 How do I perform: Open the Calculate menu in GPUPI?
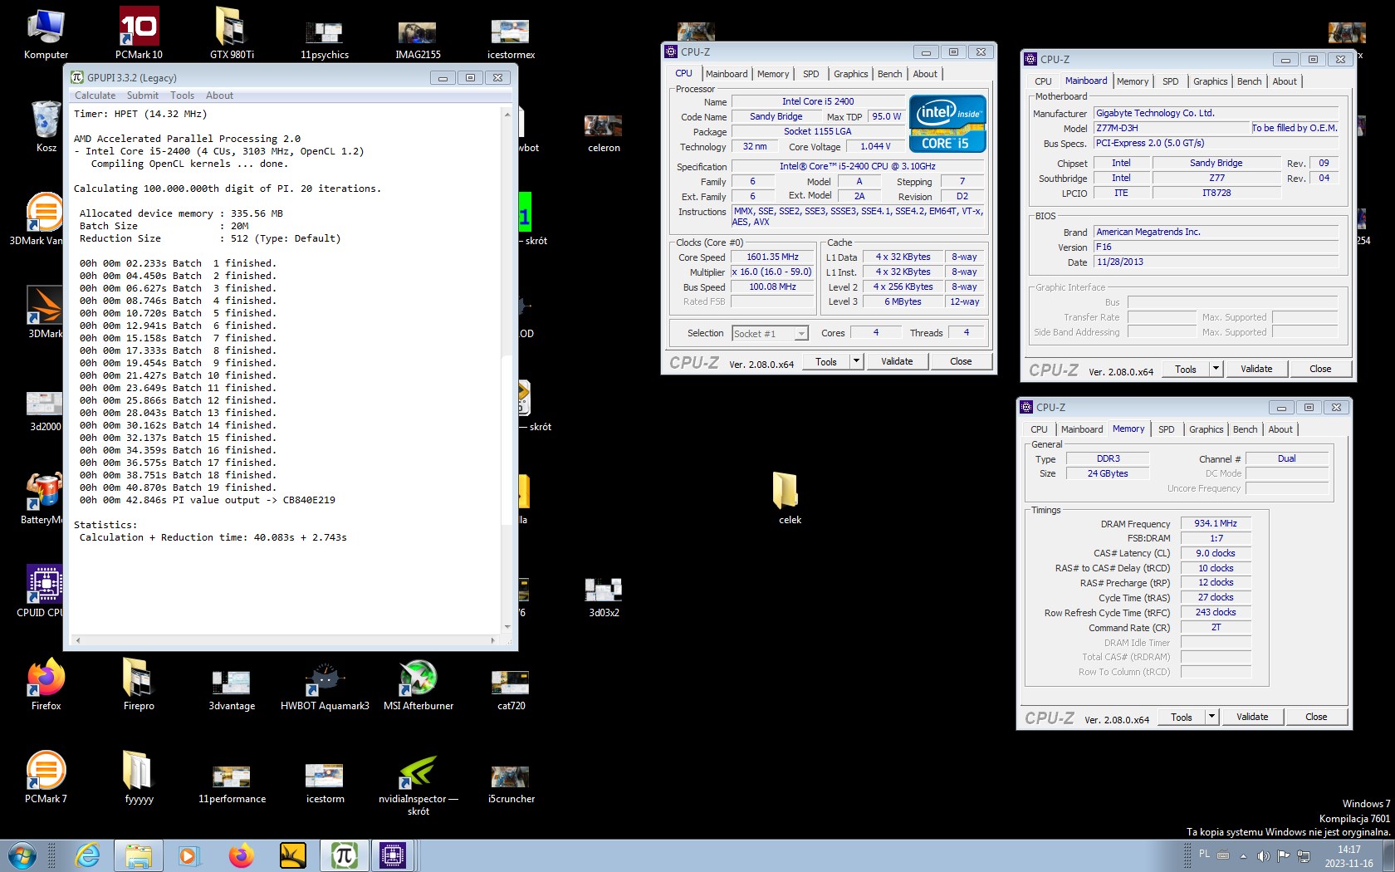[x=95, y=96]
